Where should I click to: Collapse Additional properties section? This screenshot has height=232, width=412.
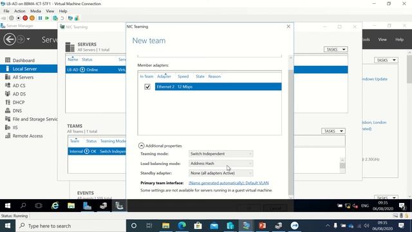(x=141, y=146)
